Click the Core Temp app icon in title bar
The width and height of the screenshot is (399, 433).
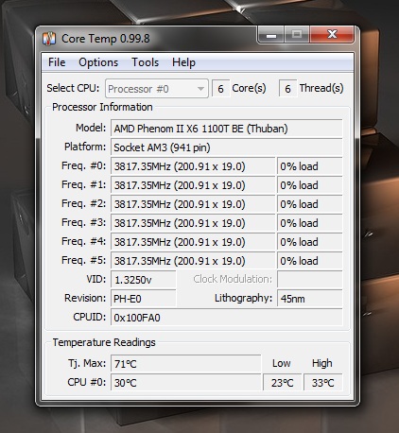coord(49,39)
